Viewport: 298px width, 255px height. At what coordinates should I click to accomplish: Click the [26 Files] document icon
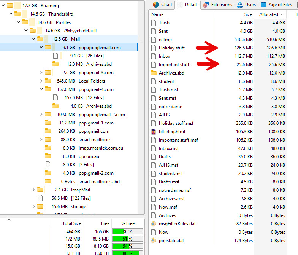tap(55, 56)
